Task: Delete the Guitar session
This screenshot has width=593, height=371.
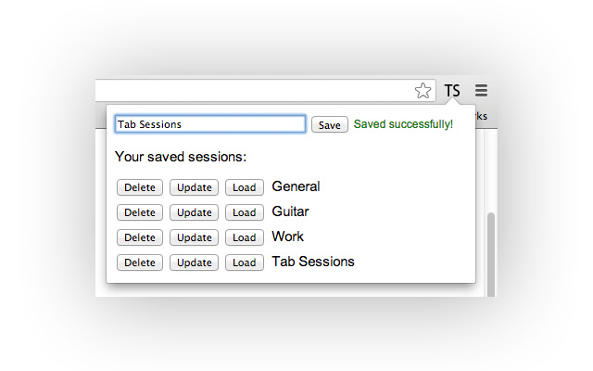Action: 140,212
